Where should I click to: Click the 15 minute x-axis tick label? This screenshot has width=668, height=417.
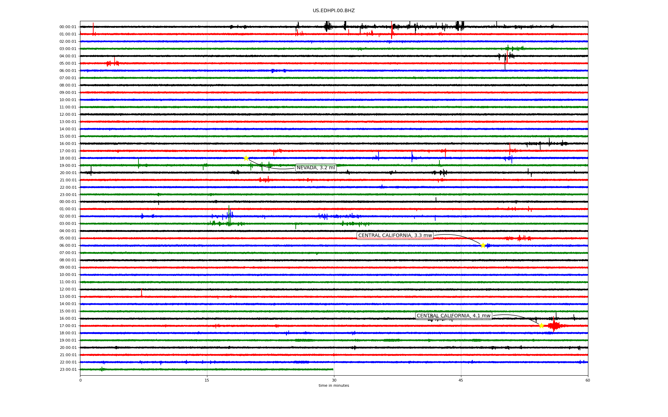(207, 380)
